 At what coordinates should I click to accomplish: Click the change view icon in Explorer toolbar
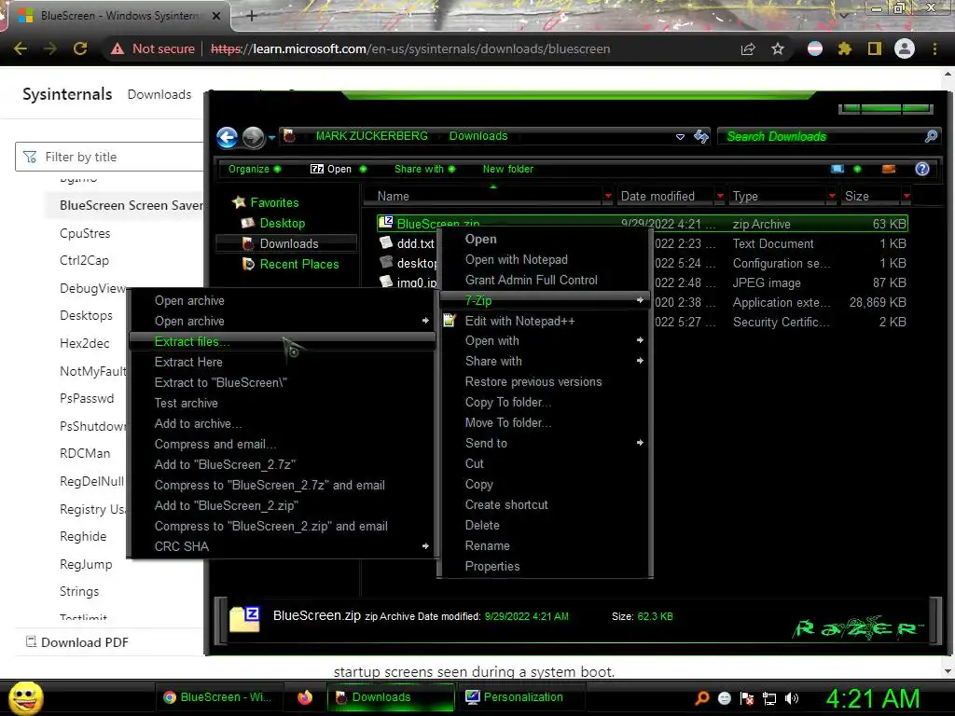(x=837, y=169)
